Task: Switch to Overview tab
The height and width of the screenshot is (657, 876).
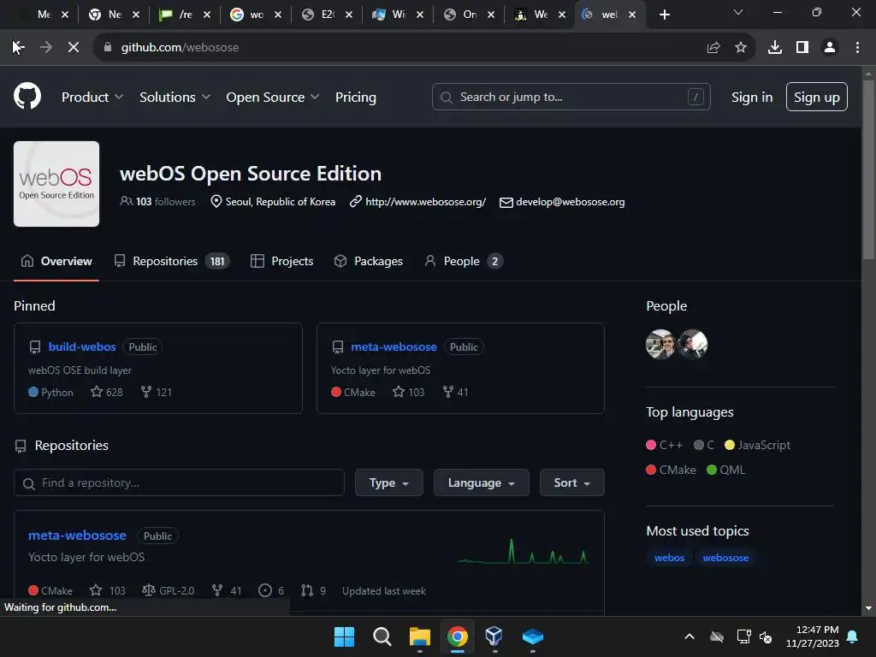Action: (56, 261)
